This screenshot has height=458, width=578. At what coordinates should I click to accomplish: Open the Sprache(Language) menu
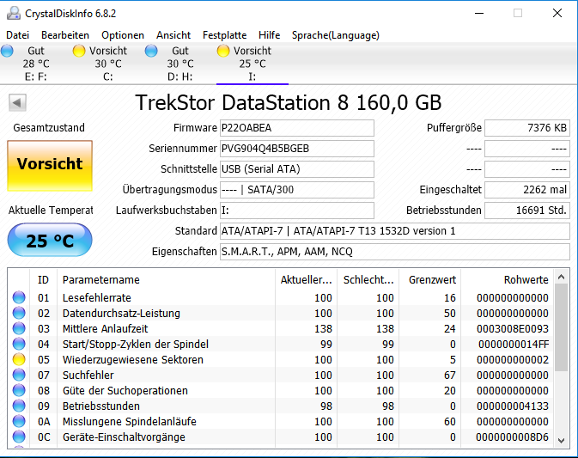pyautogui.click(x=336, y=35)
